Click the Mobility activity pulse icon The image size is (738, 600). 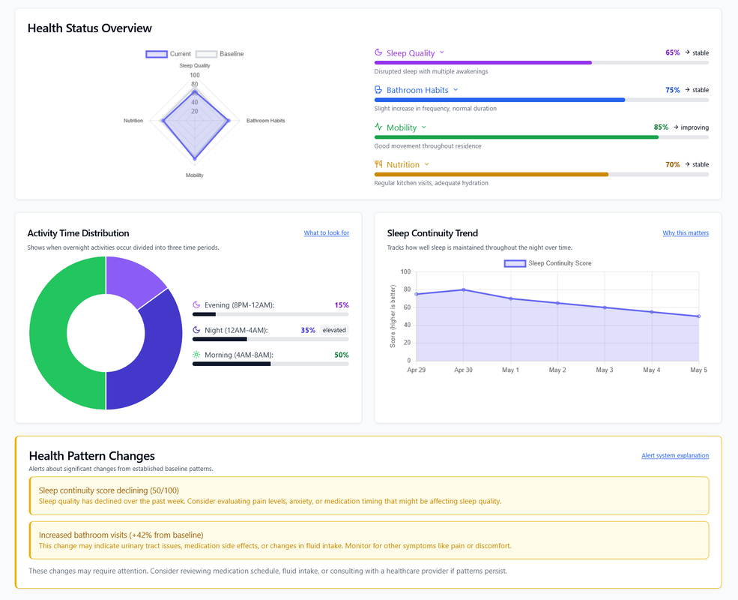[378, 127]
